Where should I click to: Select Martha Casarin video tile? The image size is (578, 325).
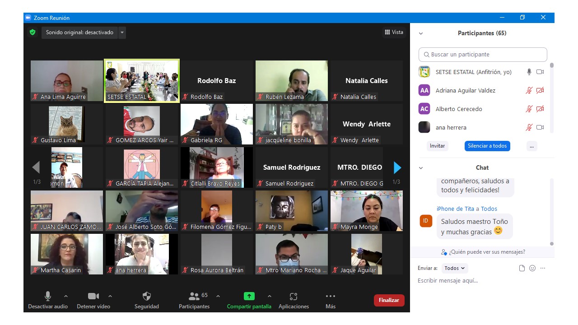coord(67,254)
